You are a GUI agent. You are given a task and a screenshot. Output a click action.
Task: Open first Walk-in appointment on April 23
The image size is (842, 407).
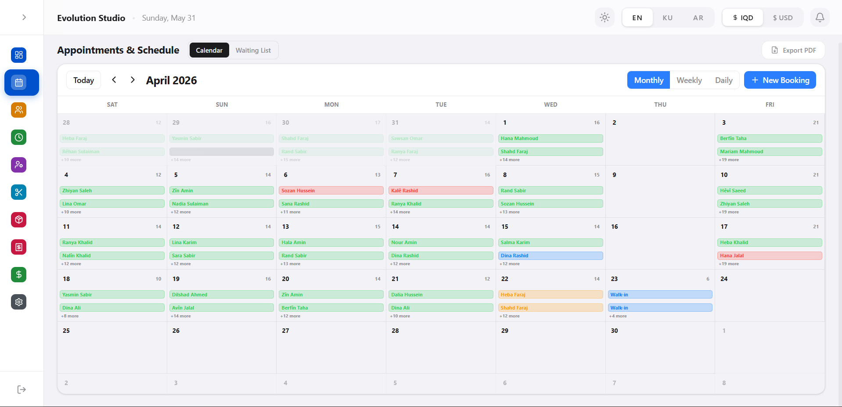[660, 295]
